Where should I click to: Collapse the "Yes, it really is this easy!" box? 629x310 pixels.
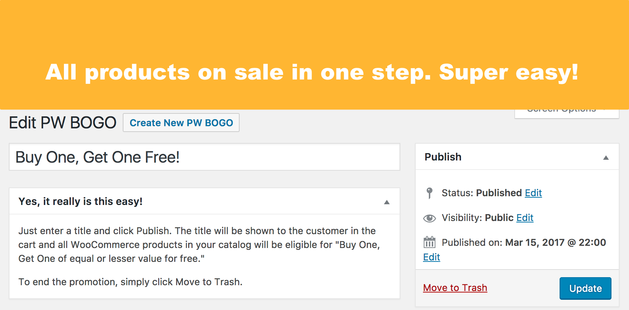pos(387,202)
